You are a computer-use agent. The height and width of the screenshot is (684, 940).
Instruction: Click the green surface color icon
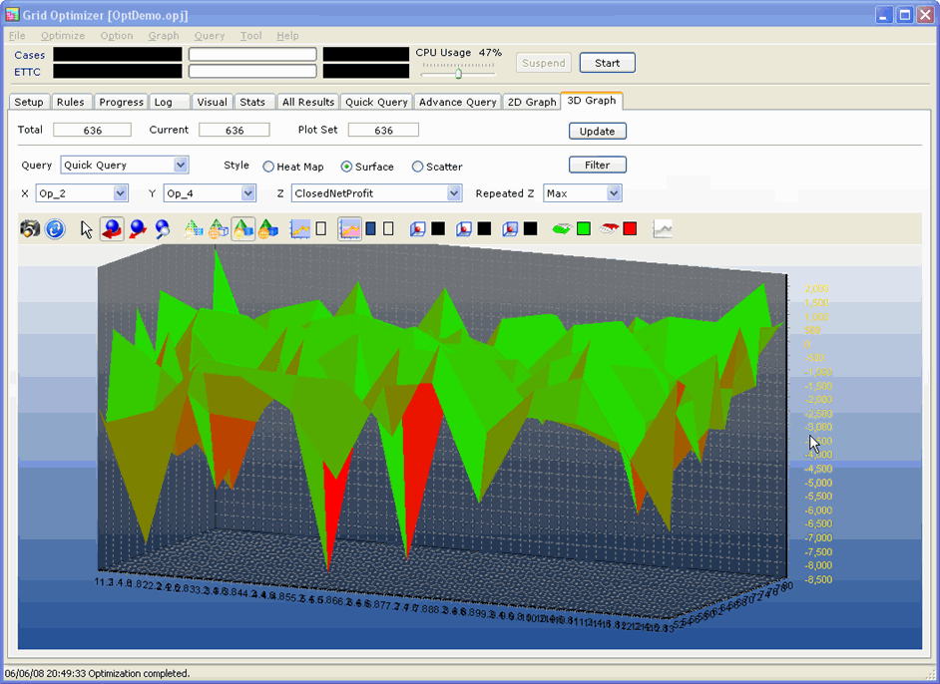click(562, 229)
